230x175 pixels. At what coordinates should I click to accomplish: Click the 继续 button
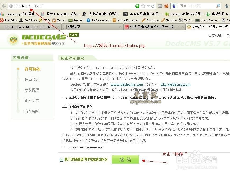pos(125,159)
